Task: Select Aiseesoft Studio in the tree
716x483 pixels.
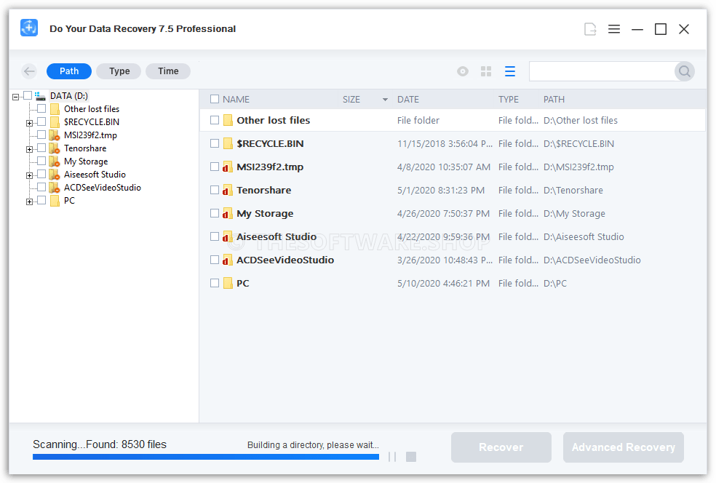Action: point(95,175)
